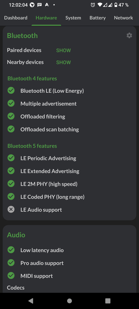
Task: Open the Network tab
Action: (124, 18)
